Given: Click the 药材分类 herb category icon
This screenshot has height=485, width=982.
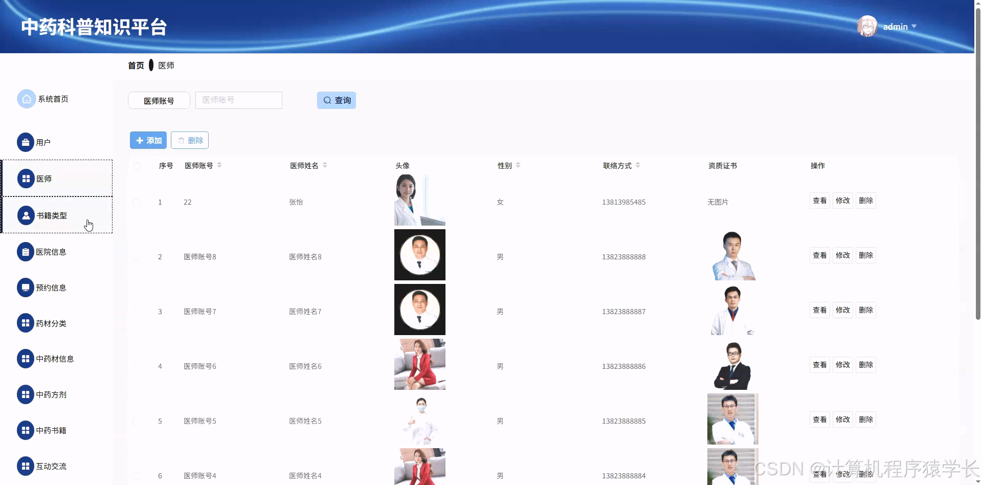Looking at the screenshot, I should coord(26,323).
